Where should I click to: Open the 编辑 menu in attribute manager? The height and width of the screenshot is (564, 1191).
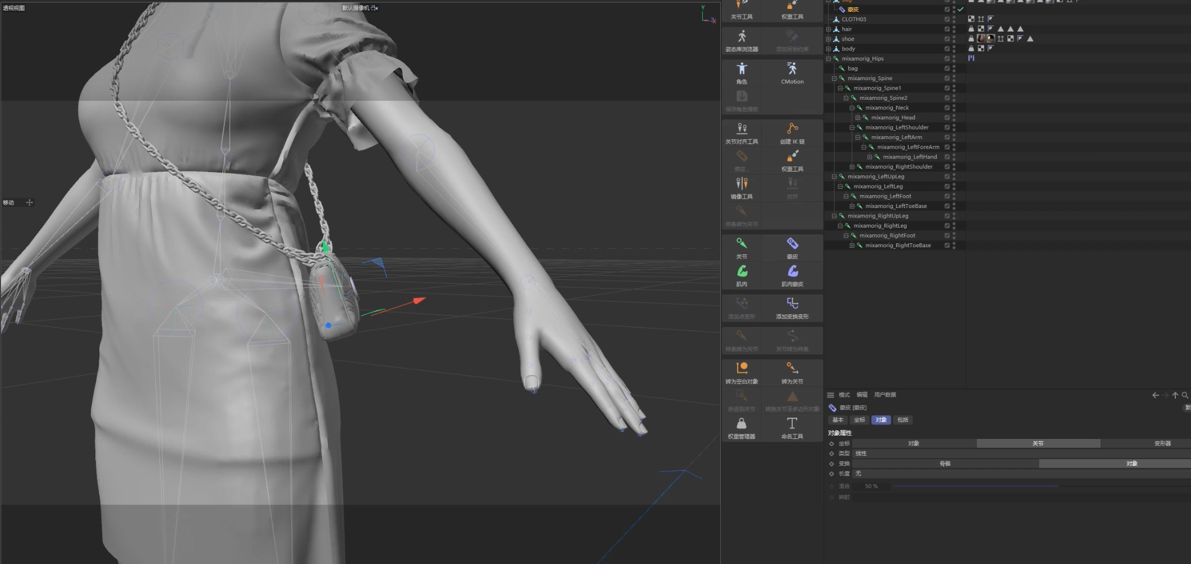pyautogui.click(x=862, y=395)
